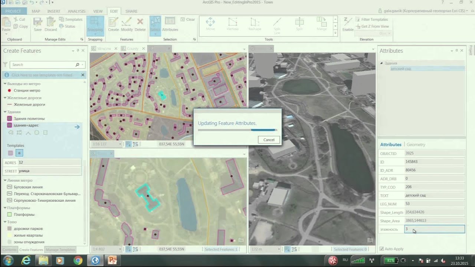The width and height of the screenshot is (475, 267).
Task: Click the Copy tool
Action: pyautogui.click(x=20, y=26)
